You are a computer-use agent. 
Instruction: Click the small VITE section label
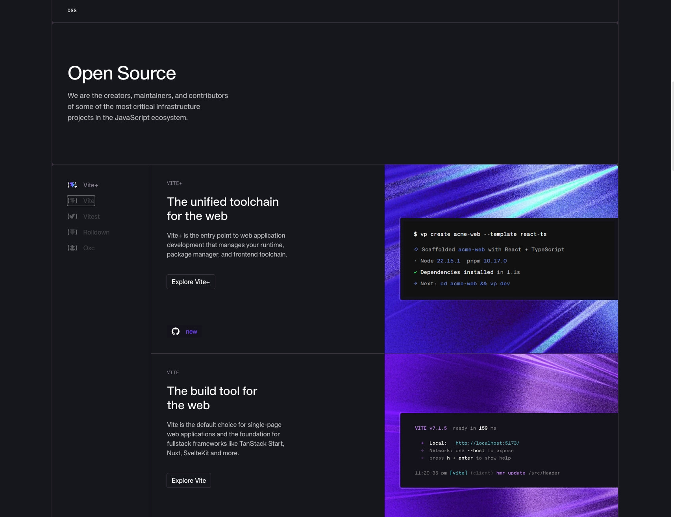173,373
